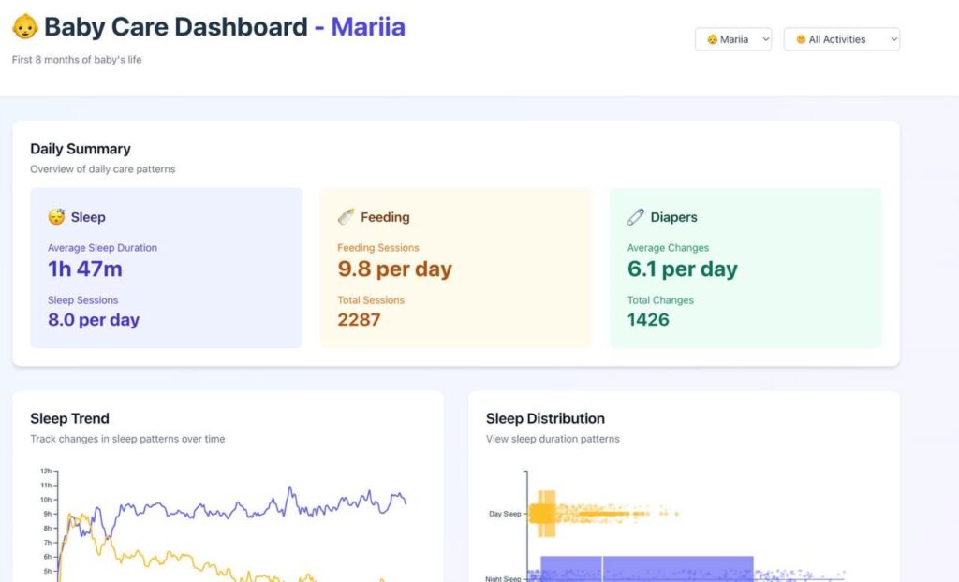Image resolution: width=959 pixels, height=582 pixels.
Task: Click the baby face emoji in header
Action: coord(25,27)
